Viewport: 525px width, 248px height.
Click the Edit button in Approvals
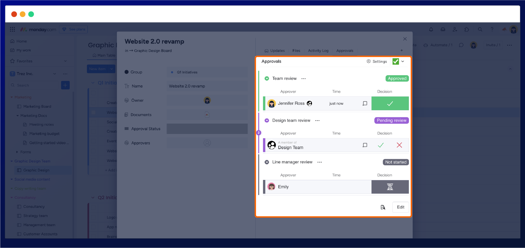click(x=400, y=207)
